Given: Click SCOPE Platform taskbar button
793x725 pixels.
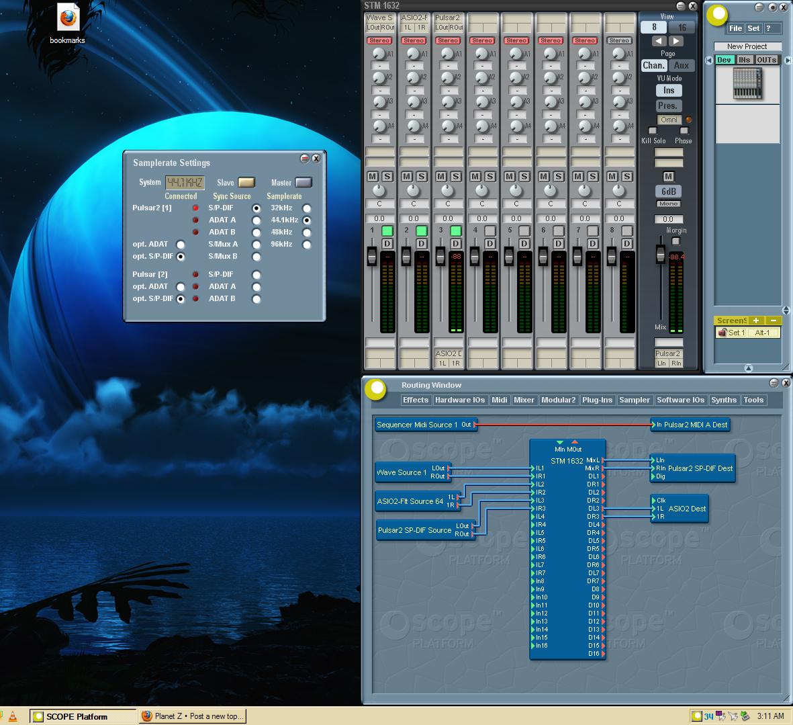Looking at the screenshot, I should click(83, 717).
